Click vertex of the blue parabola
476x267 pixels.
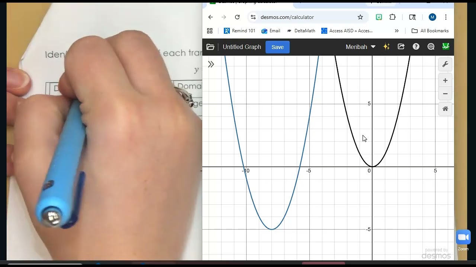(x=272, y=229)
